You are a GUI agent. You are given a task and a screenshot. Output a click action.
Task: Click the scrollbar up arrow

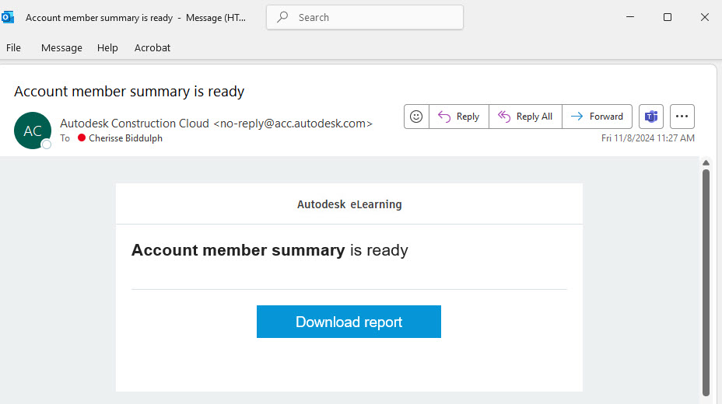click(706, 162)
